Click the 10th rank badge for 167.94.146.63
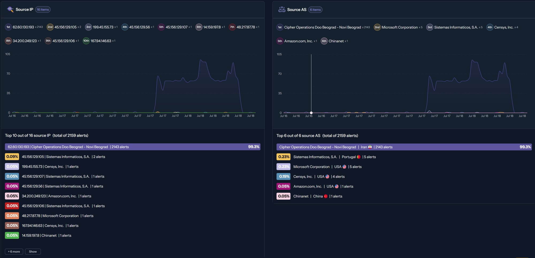The height and width of the screenshot is (258, 535). (86, 41)
